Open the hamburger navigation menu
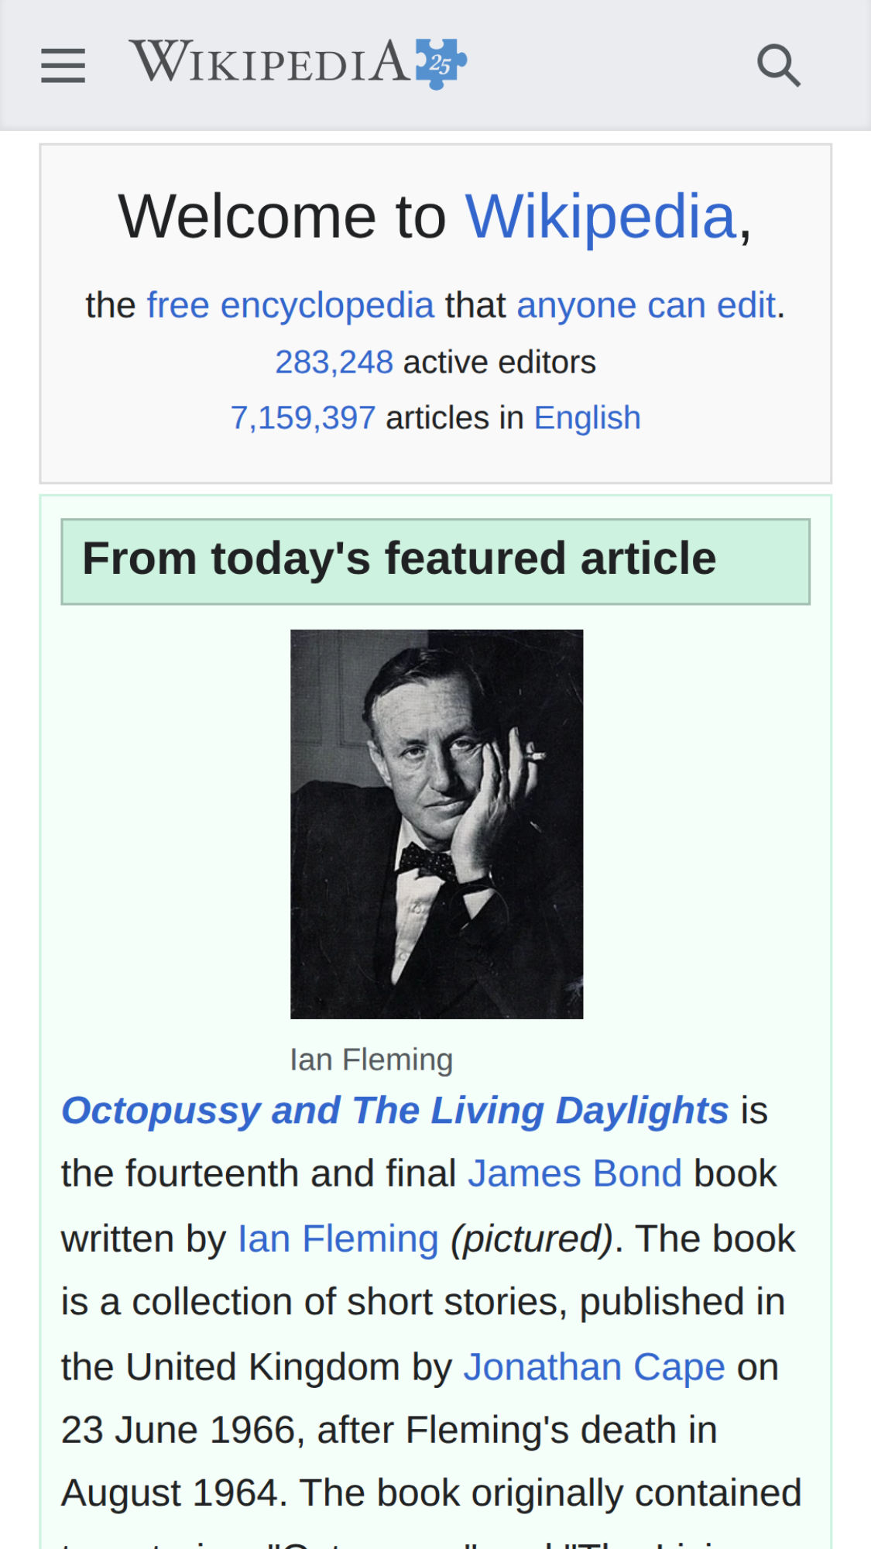 (x=63, y=65)
